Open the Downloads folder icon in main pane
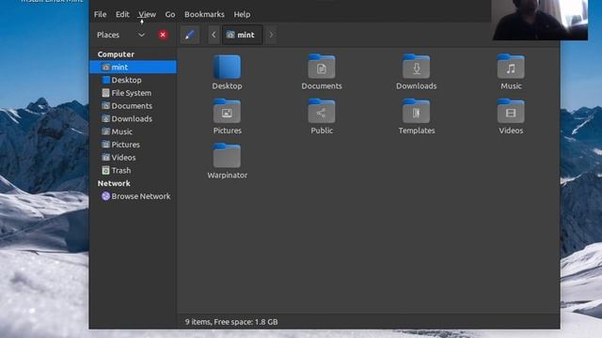Image resolution: width=602 pixels, height=338 pixels. pyautogui.click(x=416, y=67)
